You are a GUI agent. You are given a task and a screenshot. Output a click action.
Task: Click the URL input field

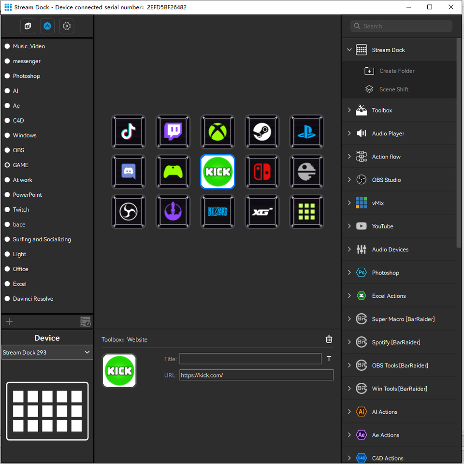[x=256, y=375]
